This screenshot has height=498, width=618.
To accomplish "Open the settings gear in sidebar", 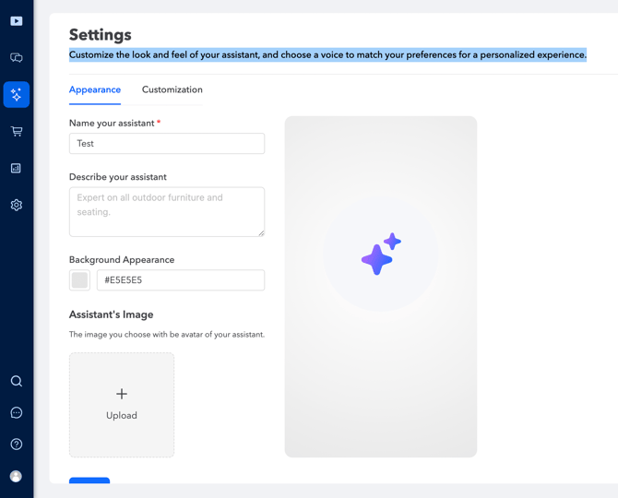I will (17, 206).
